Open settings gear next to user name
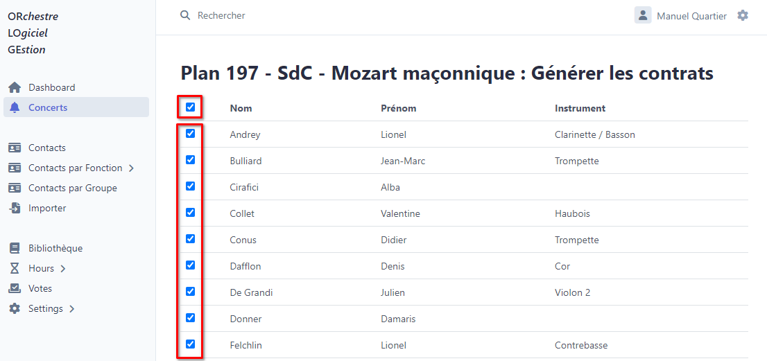The width and height of the screenshot is (767, 361). click(743, 15)
